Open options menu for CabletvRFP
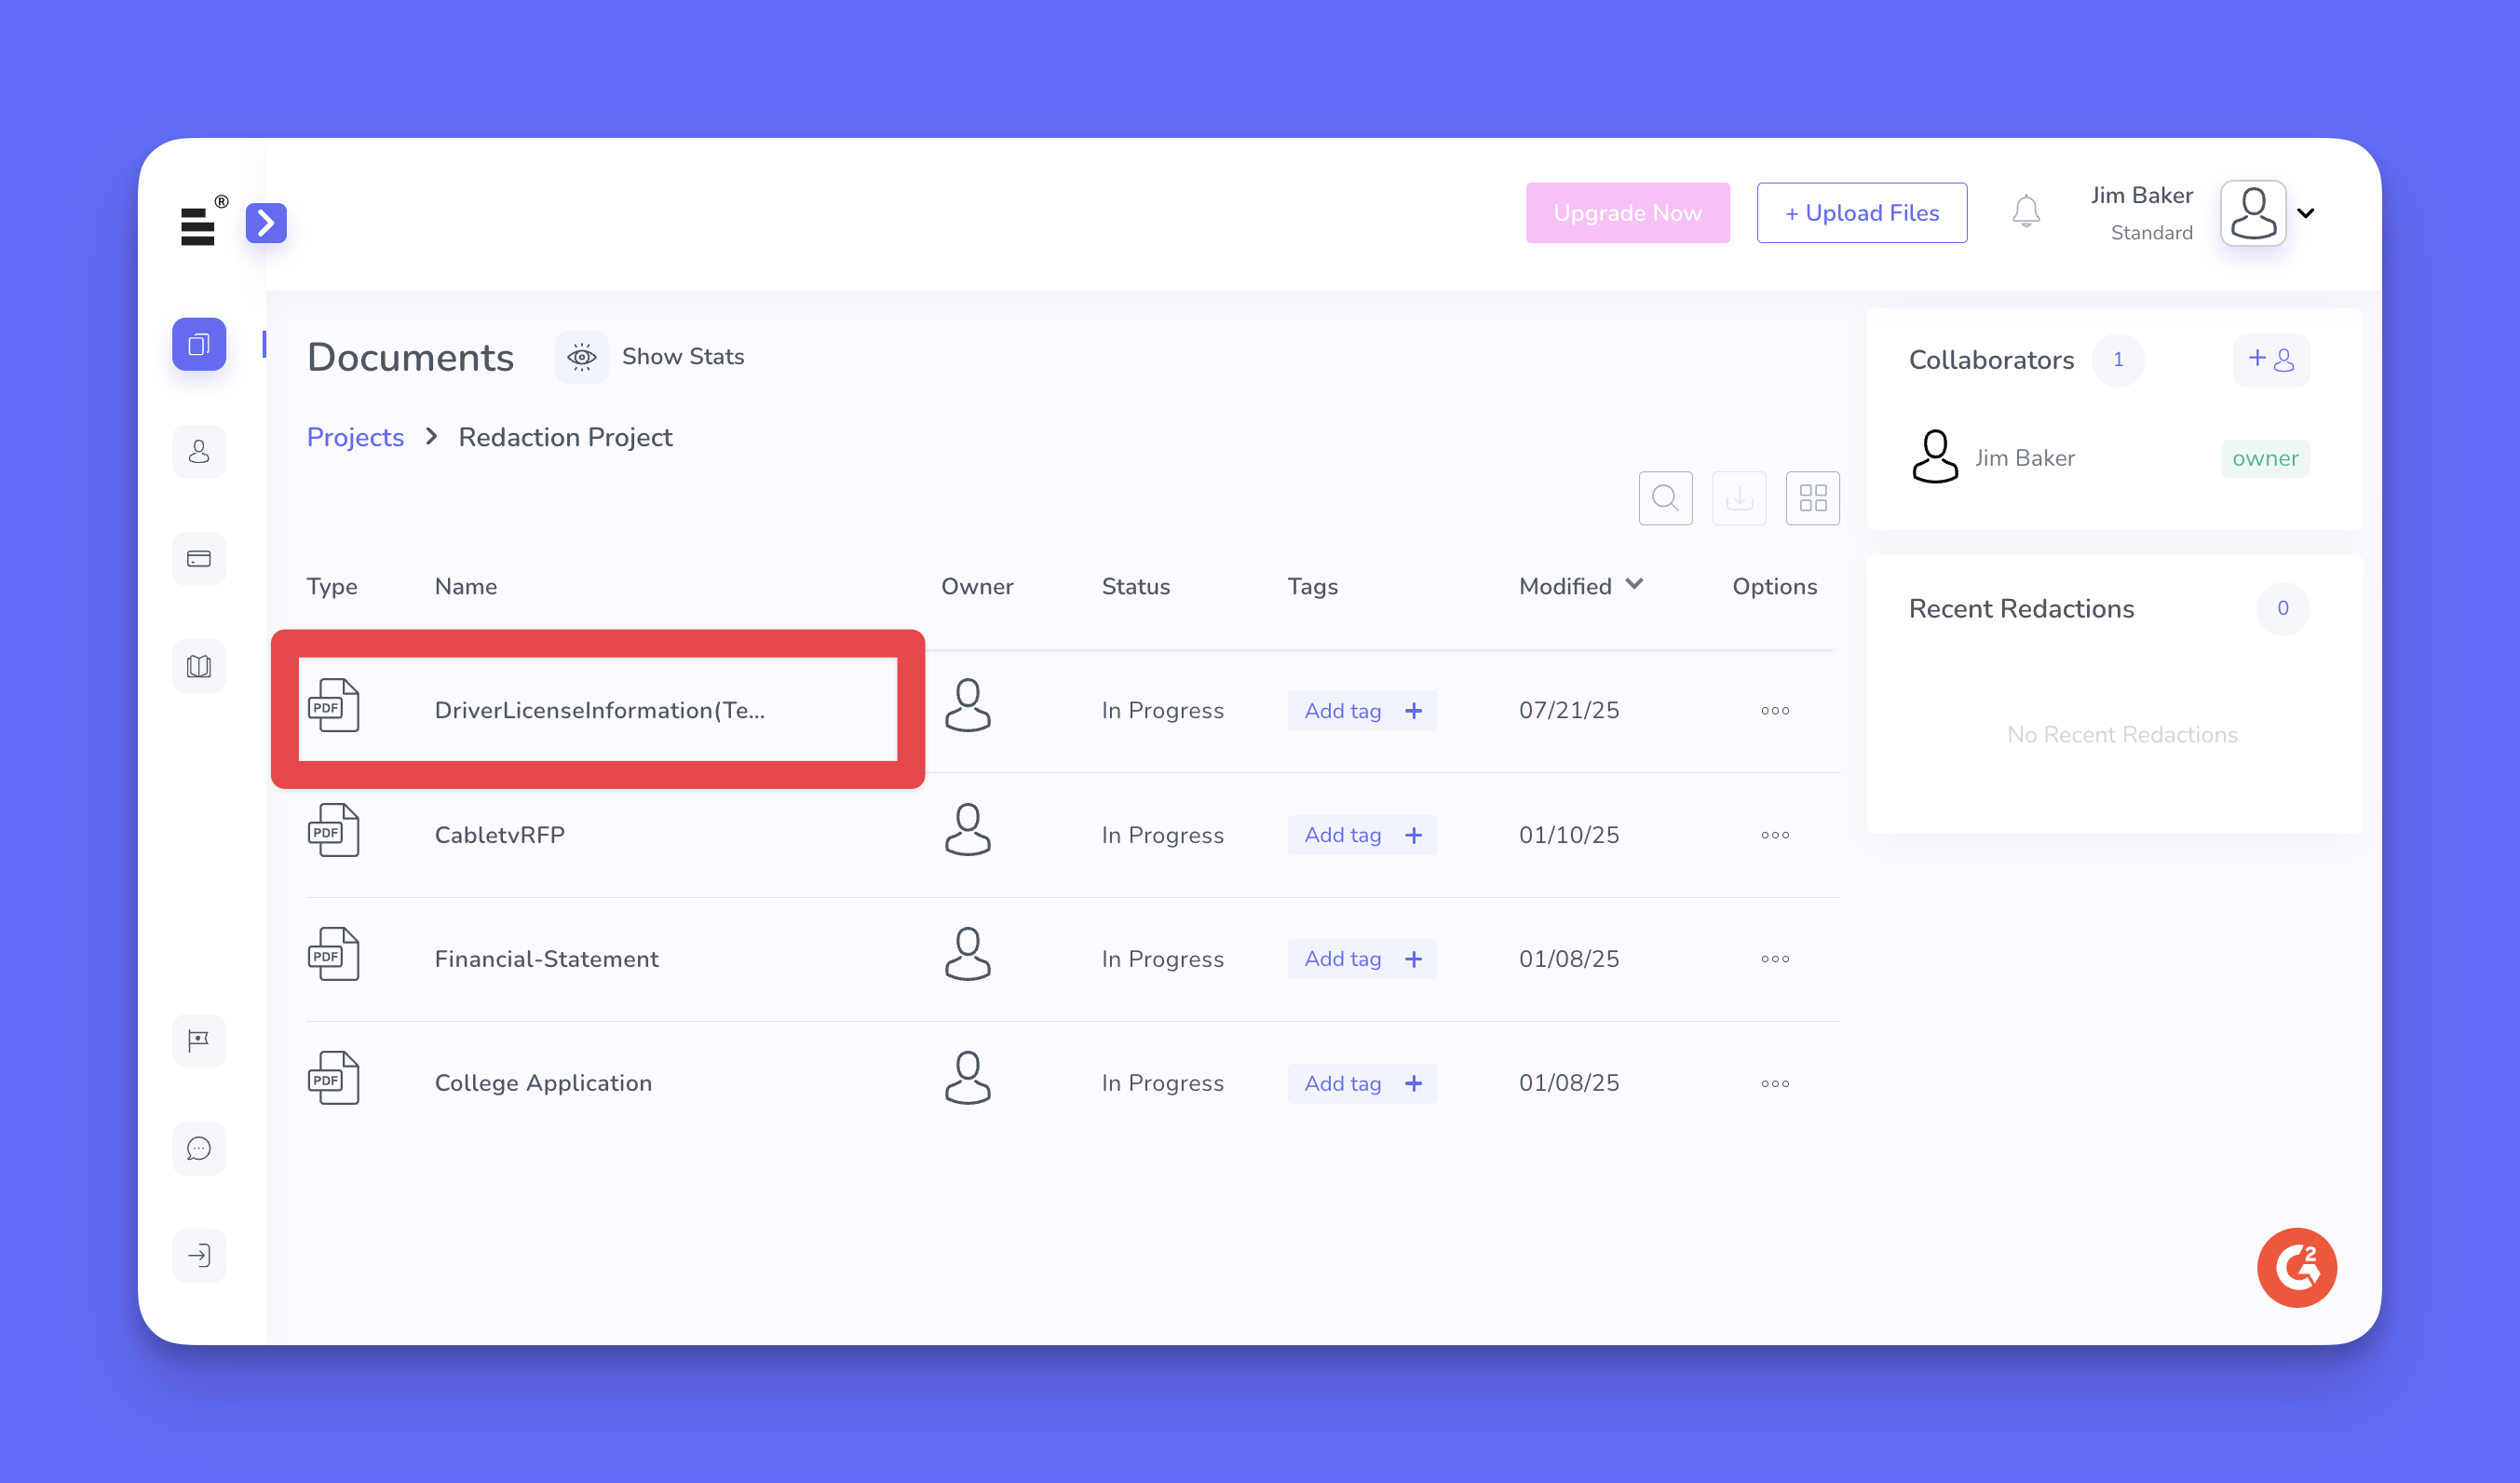Viewport: 2520px width, 1483px height. (x=1774, y=835)
